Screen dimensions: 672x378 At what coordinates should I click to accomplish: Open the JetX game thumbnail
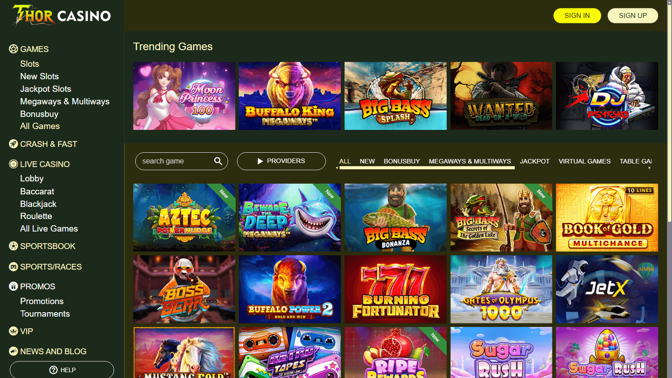[x=607, y=289]
